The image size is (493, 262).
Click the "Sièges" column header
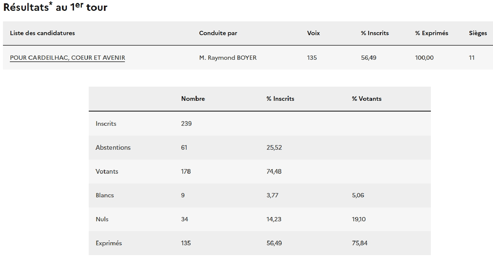(478, 33)
